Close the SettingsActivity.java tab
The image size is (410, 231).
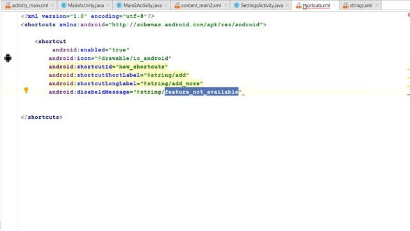coord(288,5)
